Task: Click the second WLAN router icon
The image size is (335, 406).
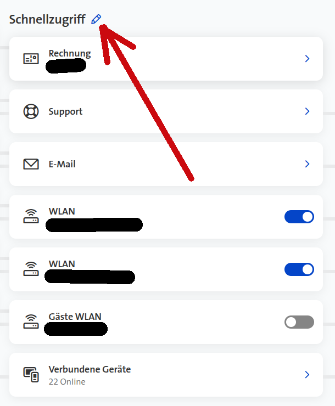Action: click(x=31, y=269)
